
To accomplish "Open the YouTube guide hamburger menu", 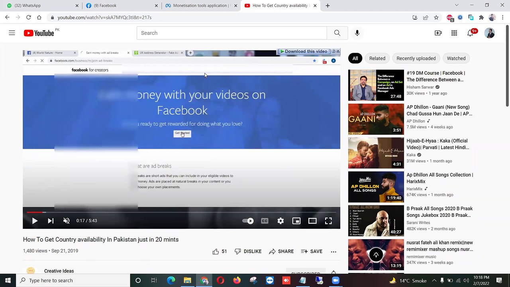I will (12, 33).
